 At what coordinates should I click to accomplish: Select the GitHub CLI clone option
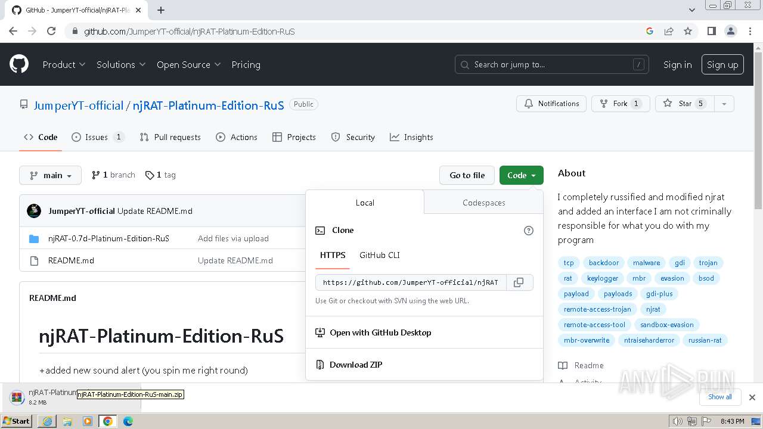pos(380,255)
